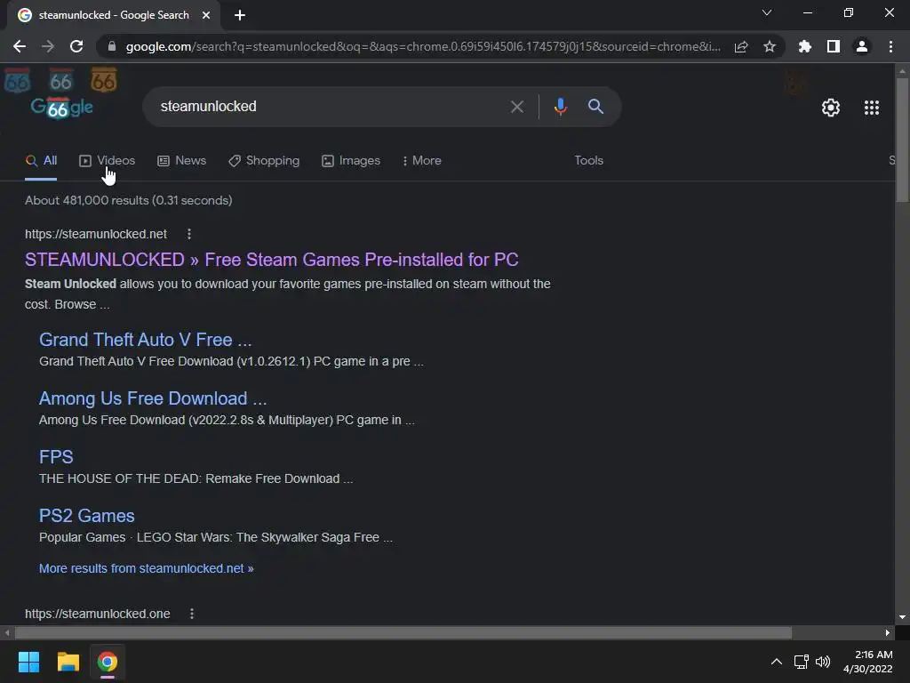Toggle the Chrome side panel icon
The width and height of the screenshot is (910, 683).
[834, 46]
